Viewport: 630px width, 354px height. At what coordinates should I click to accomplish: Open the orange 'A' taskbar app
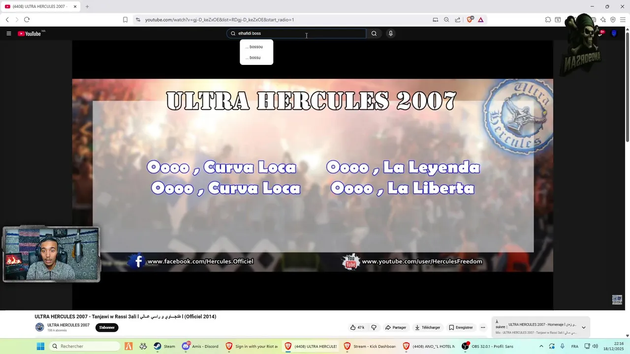pos(128,346)
